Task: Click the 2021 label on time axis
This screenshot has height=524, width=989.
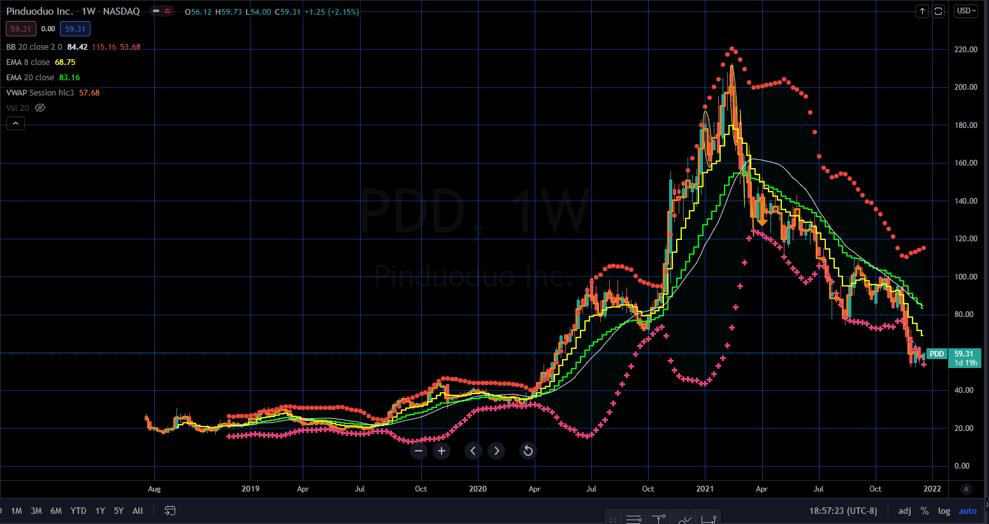Action: tap(705, 489)
